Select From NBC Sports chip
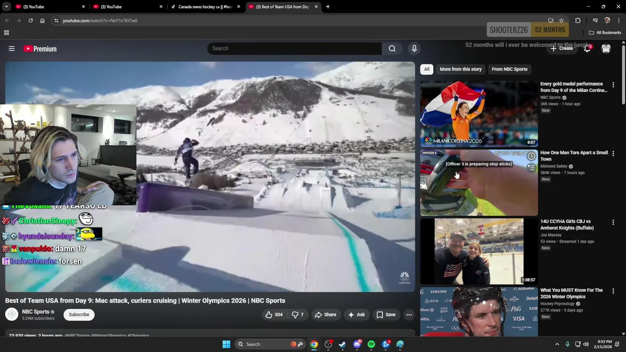626x352 pixels. pos(510,69)
